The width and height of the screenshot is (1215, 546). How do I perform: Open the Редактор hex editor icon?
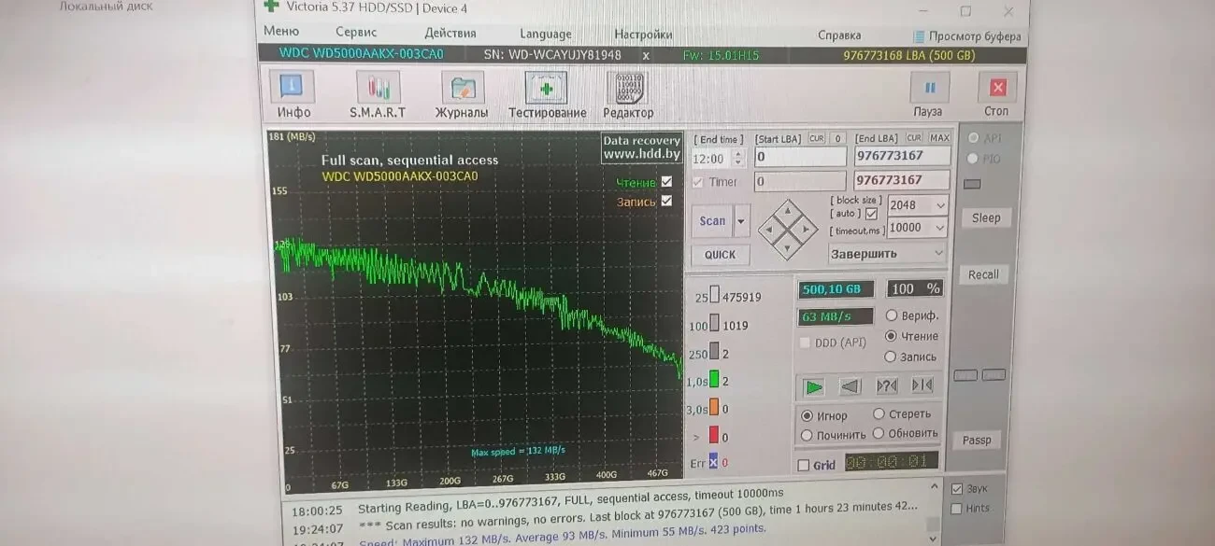628,89
